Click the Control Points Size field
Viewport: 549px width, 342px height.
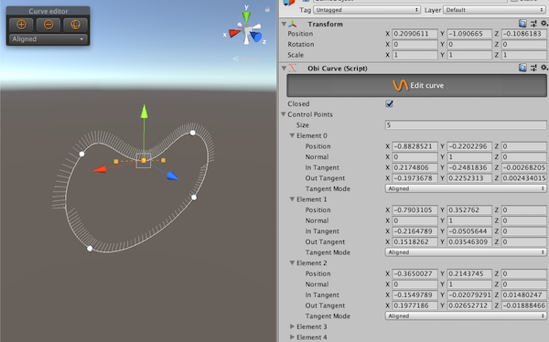[x=466, y=125]
